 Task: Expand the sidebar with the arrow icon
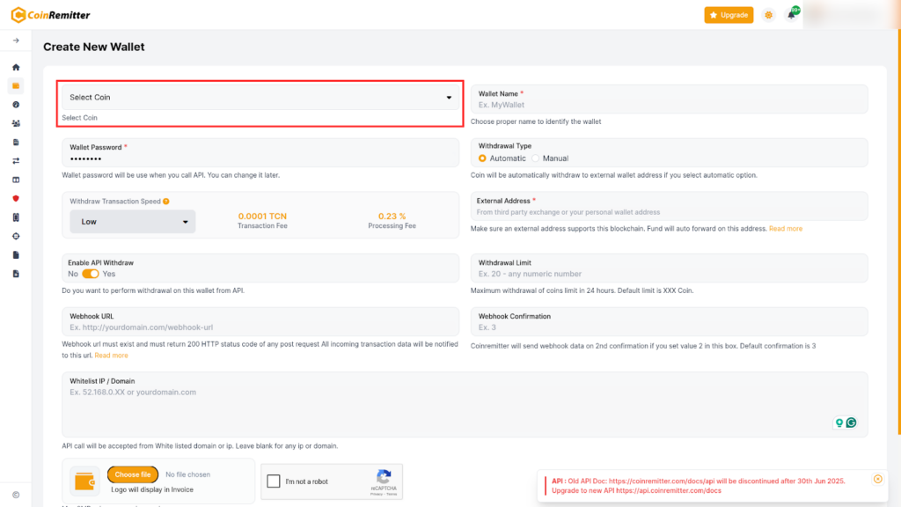tap(16, 40)
